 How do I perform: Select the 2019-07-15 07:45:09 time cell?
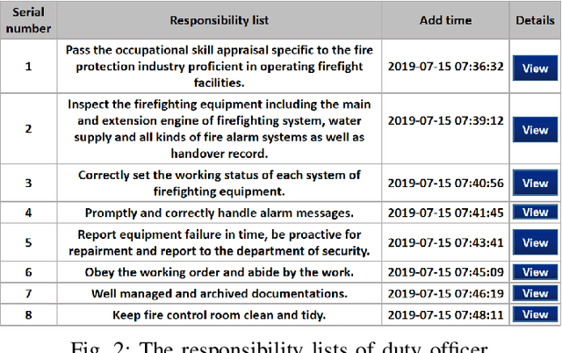tap(444, 272)
